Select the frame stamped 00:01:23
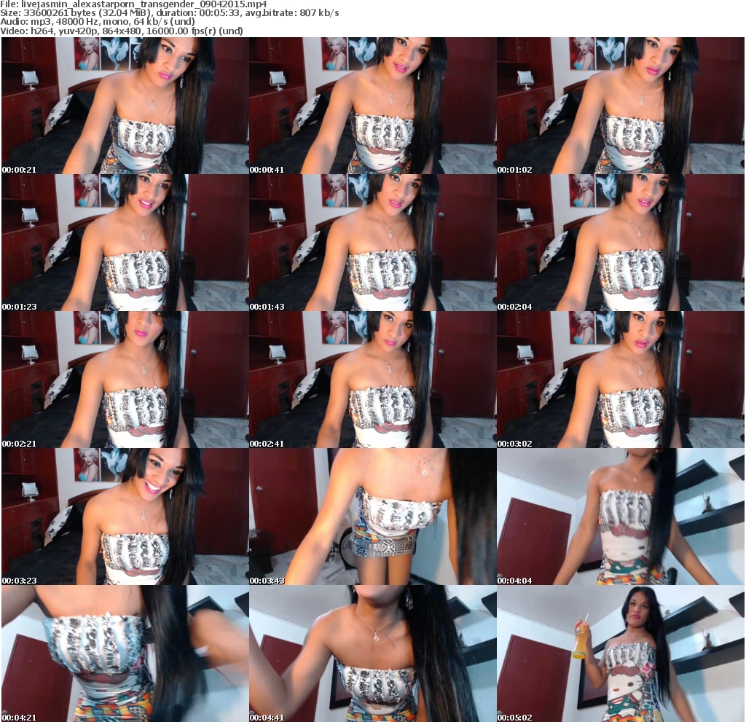 click(x=125, y=243)
